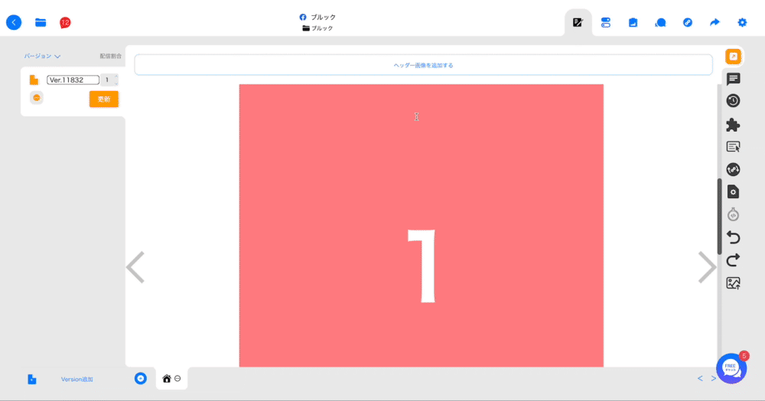
Task: Go to previous slide with left chevron
Action: point(135,267)
